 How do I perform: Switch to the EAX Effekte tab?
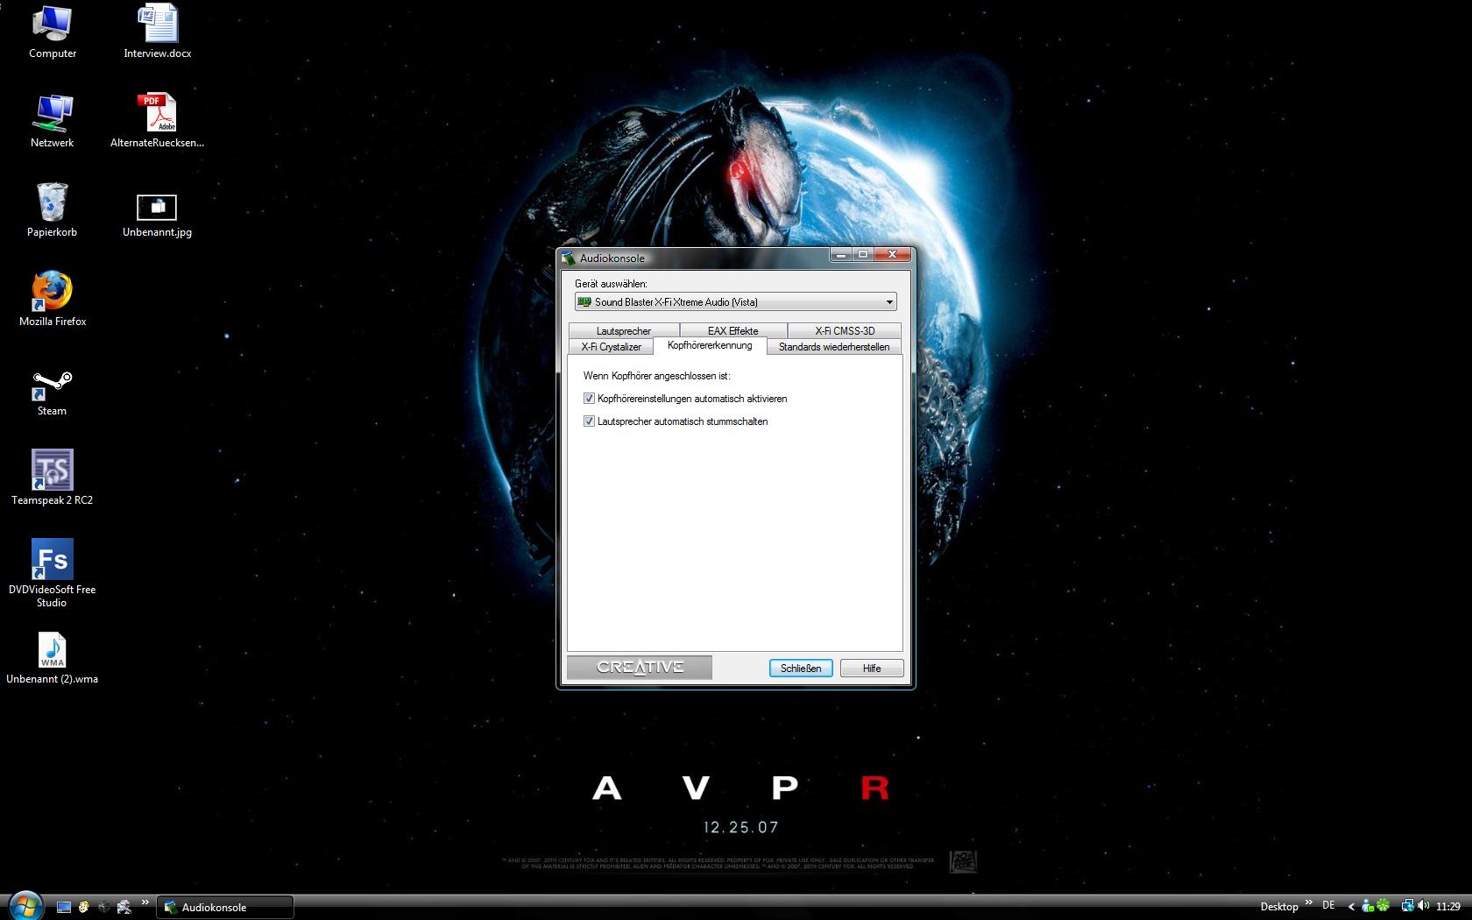[733, 330]
